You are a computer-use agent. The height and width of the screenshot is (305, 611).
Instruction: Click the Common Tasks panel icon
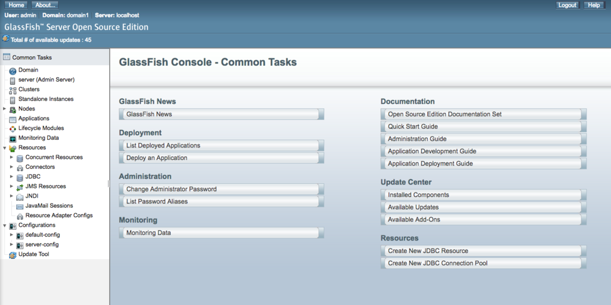pyautogui.click(x=6, y=57)
